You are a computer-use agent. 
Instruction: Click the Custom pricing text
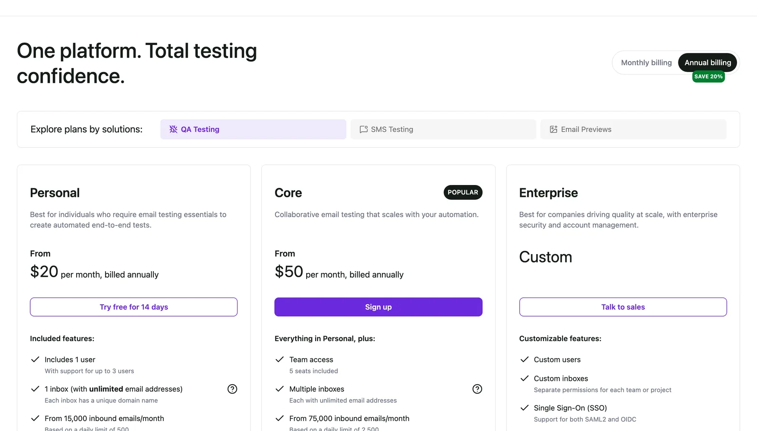546,257
